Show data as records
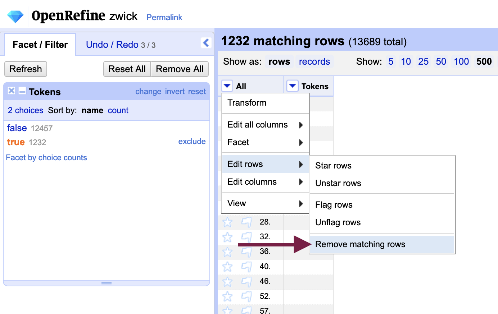498x314 pixels. pos(314,61)
